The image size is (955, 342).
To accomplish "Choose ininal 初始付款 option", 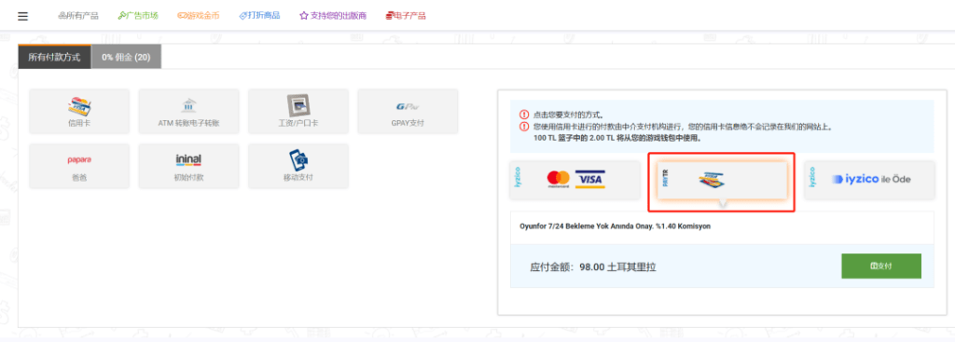I will tap(188, 166).
